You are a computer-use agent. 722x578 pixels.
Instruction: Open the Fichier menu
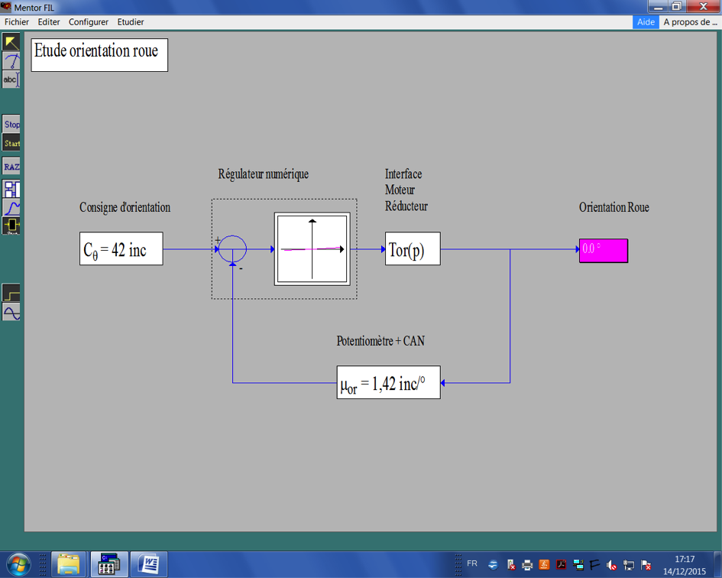pos(17,21)
